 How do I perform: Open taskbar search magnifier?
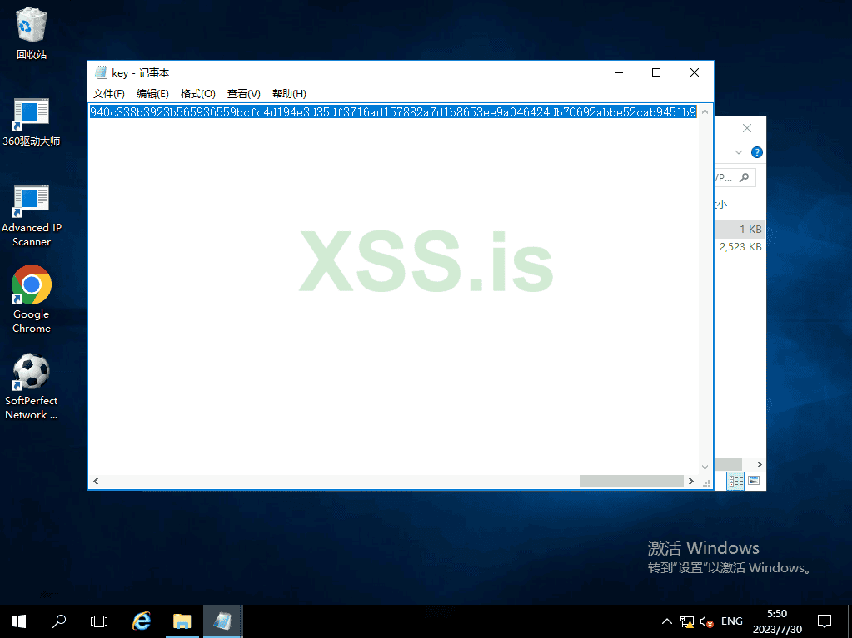coord(58,621)
